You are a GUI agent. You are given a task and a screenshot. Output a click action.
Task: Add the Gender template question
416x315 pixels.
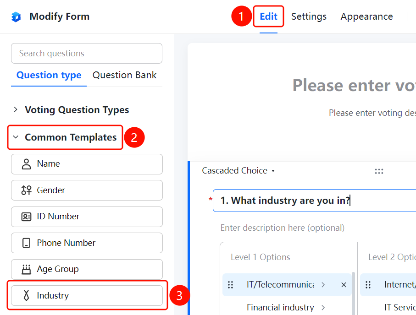87,190
